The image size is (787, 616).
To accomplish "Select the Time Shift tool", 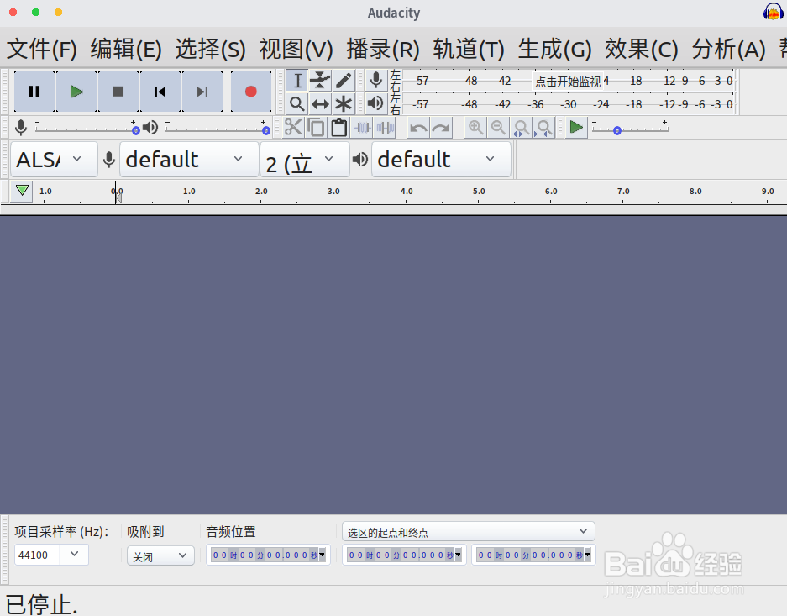I will [320, 104].
